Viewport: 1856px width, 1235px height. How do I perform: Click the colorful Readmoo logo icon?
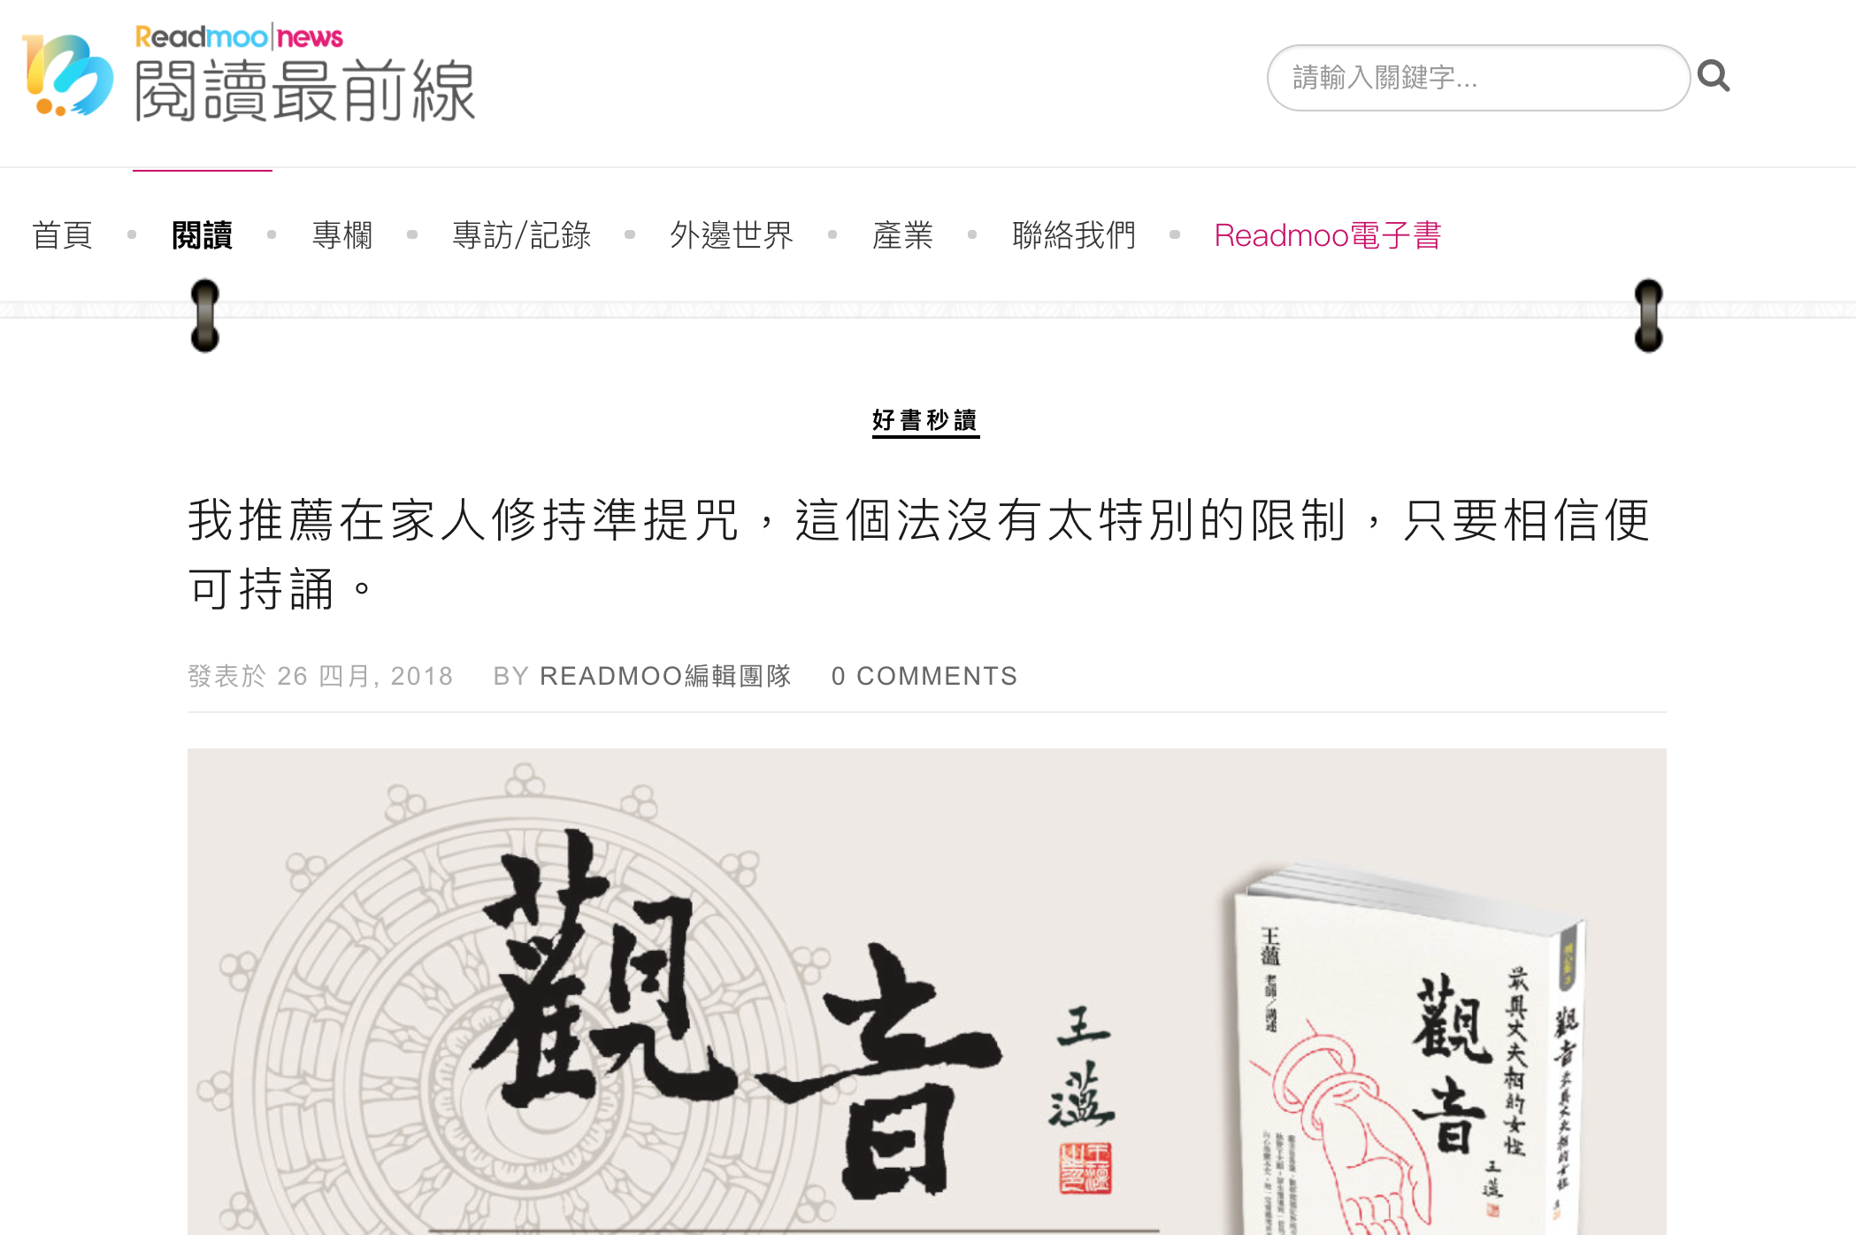pyautogui.click(x=68, y=75)
